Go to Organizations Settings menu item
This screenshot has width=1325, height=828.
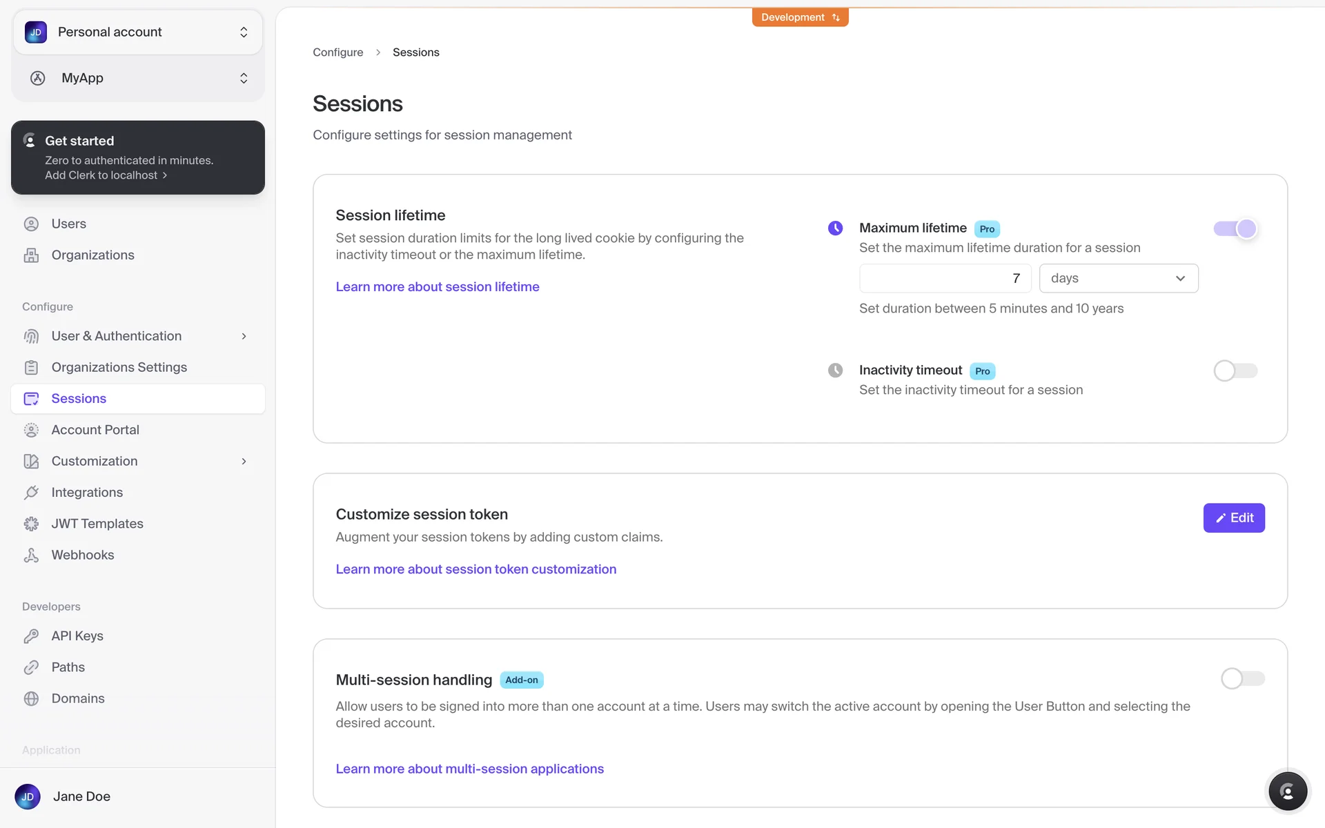(119, 367)
